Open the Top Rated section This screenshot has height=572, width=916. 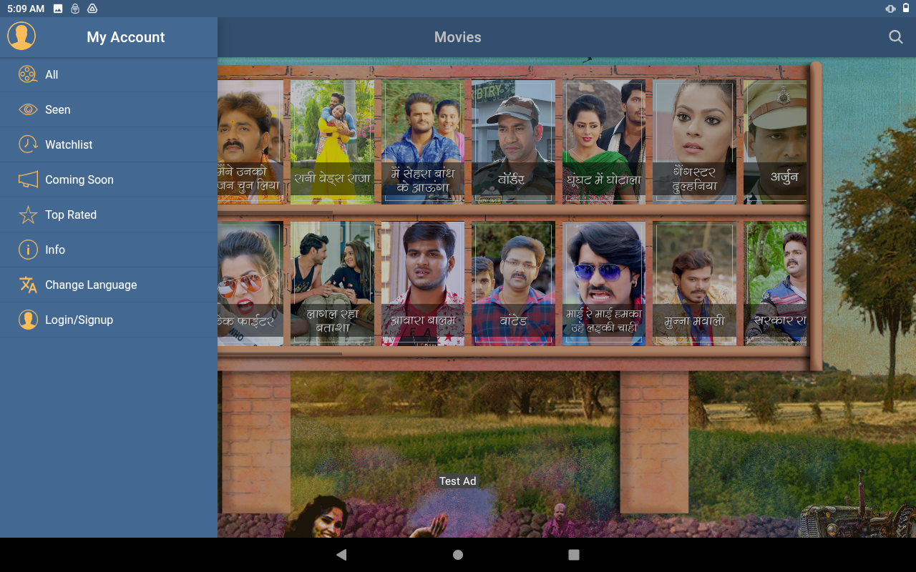pos(109,214)
